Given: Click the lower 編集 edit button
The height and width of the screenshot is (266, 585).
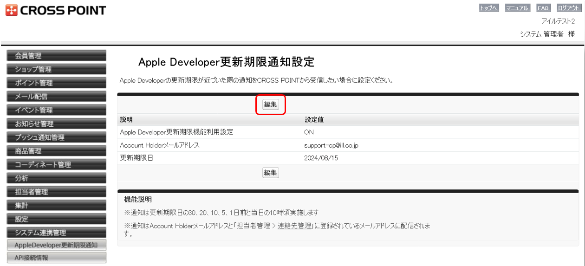Looking at the screenshot, I should 270,173.
